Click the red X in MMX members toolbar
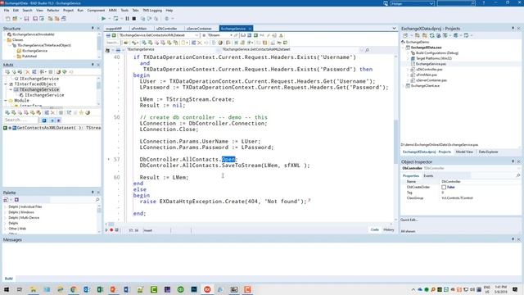Image resolution: width=524 pixels, height=295 pixels. 52,113
